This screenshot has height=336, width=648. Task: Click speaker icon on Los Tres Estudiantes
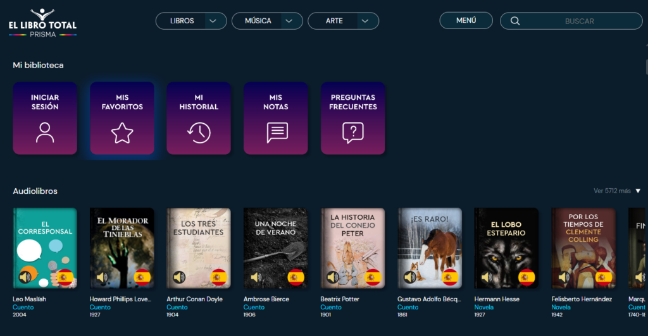[x=179, y=277]
